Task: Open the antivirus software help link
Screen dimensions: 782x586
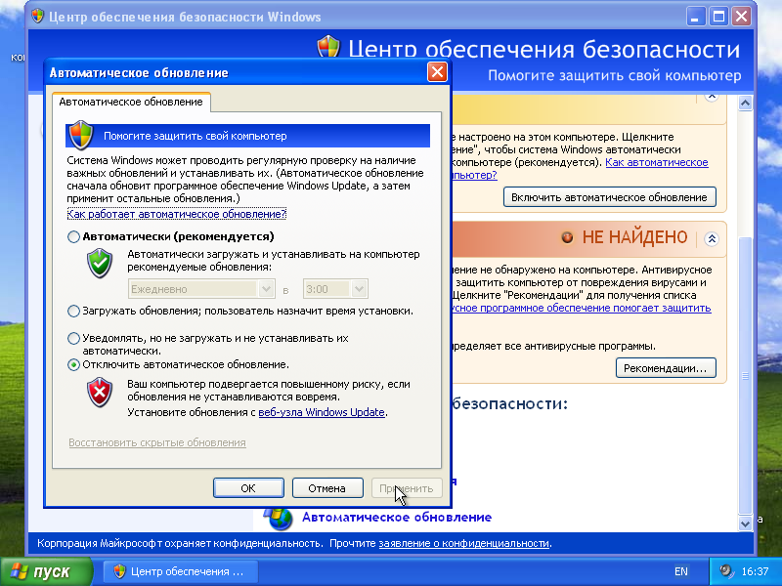Action: [x=581, y=308]
